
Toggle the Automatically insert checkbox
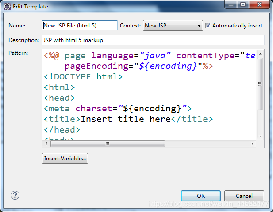pyautogui.click(x=208, y=26)
